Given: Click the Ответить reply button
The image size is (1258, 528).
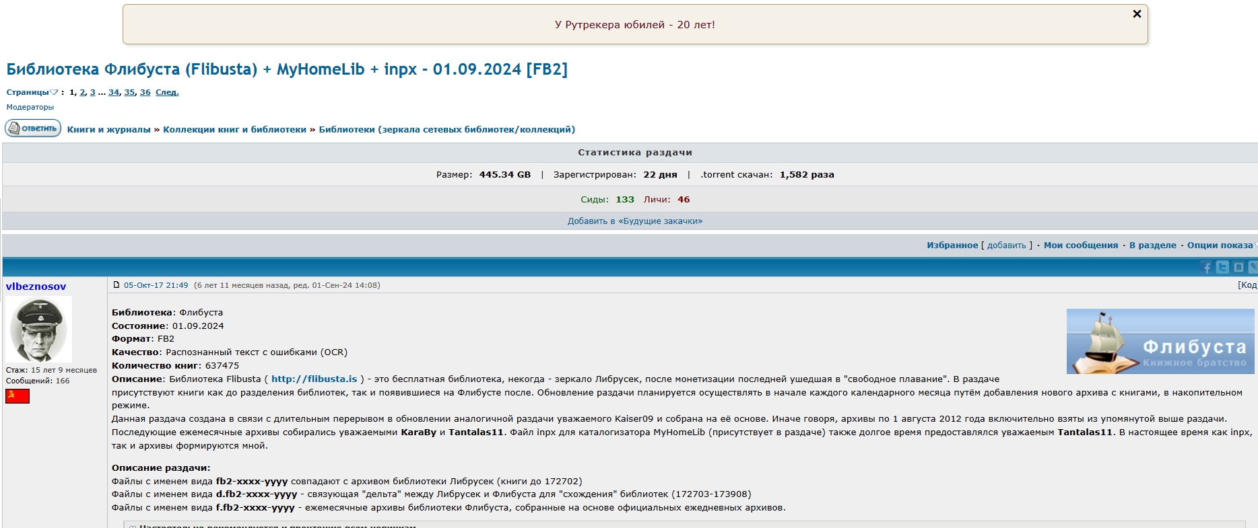Looking at the screenshot, I should [x=33, y=128].
